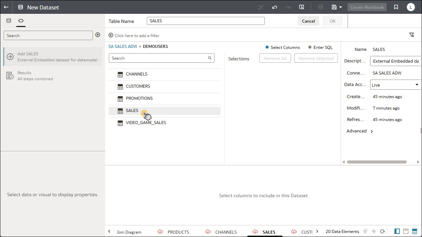The width and height of the screenshot is (422, 237).
Task: Click the 20 Data Elements label
Action: [342, 231]
